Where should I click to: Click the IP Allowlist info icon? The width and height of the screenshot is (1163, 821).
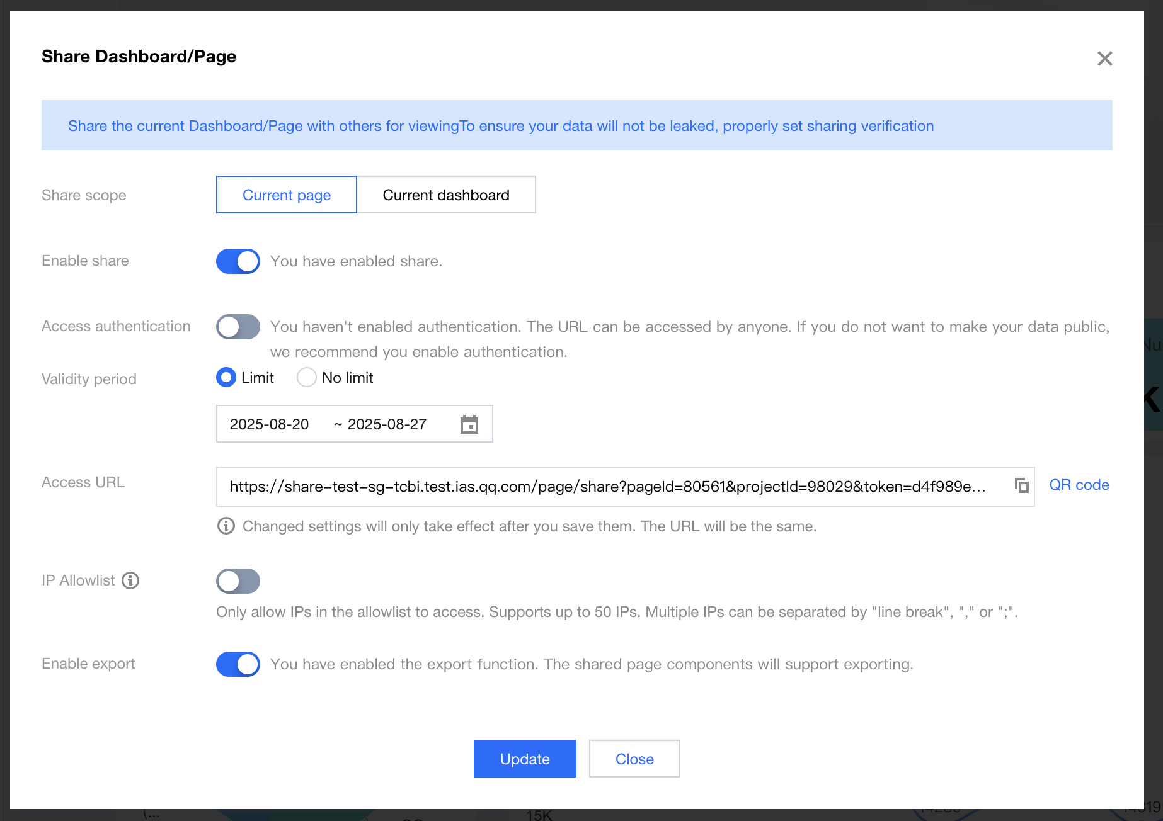[130, 580]
